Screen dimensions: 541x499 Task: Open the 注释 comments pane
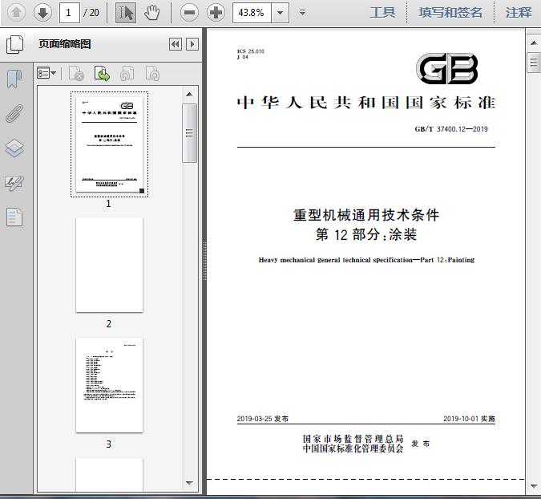pos(519,13)
